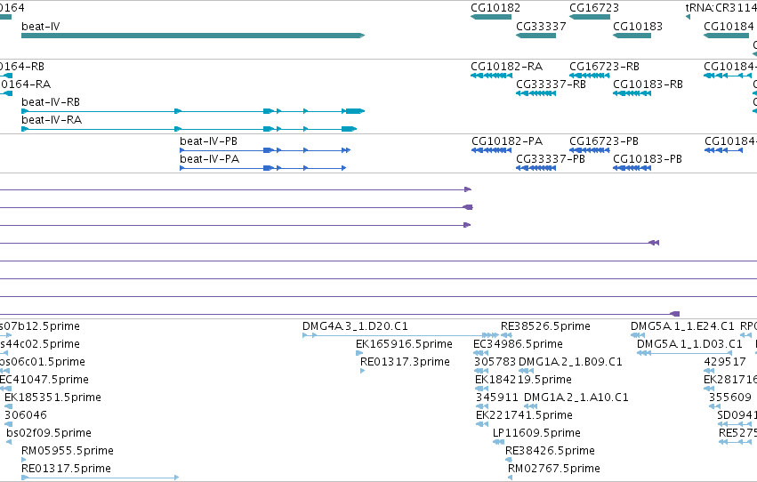The height and width of the screenshot is (482, 757).
Task: Click the CG16723 gene feature
Action: click(x=590, y=17)
